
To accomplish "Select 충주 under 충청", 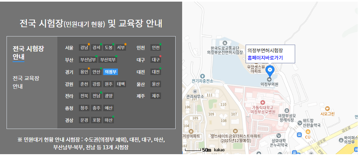I will point(96,108).
